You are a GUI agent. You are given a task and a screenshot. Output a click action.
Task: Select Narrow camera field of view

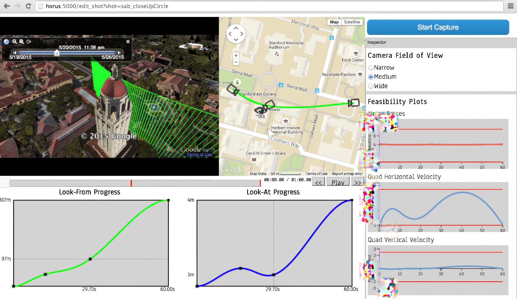click(371, 67)
